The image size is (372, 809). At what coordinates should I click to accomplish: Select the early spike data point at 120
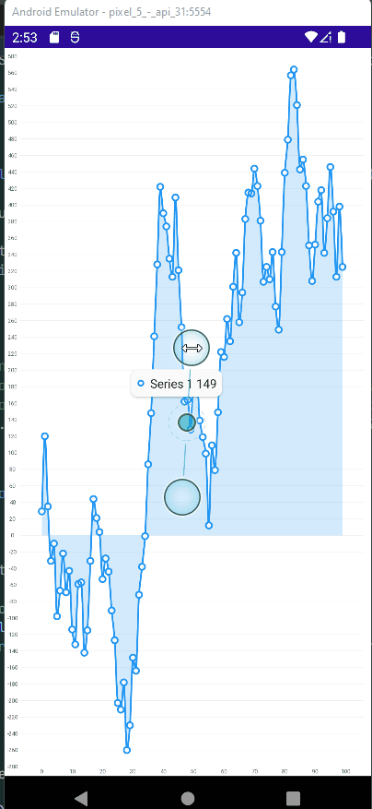pyautogui.click(x=45, y=436)
